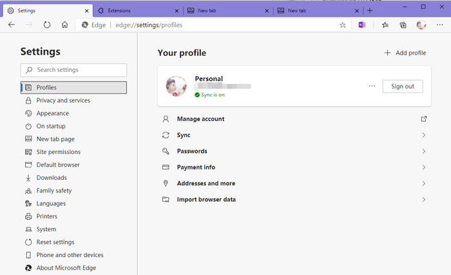Expand Import browser data chevron
The width and height of the screenshot is (451, 275).
(424, 199)
